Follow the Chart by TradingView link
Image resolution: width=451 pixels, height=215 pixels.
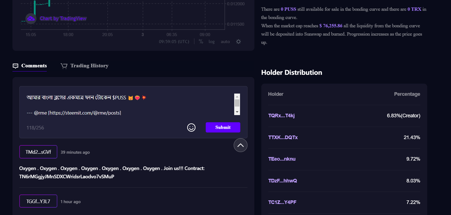63,18
